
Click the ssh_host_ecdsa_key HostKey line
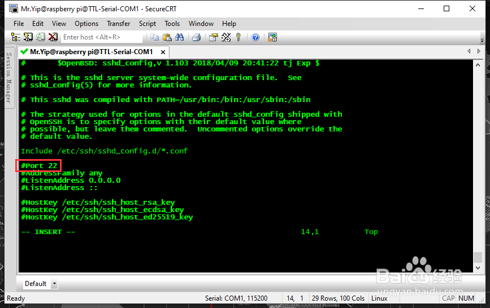[x=102, y=210]
